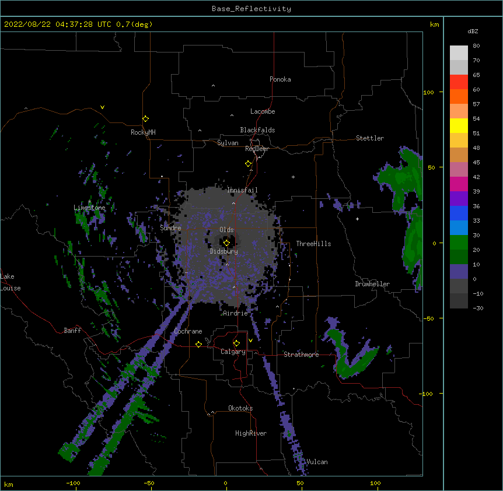Click the dBZ legend heading

[473, 31]
